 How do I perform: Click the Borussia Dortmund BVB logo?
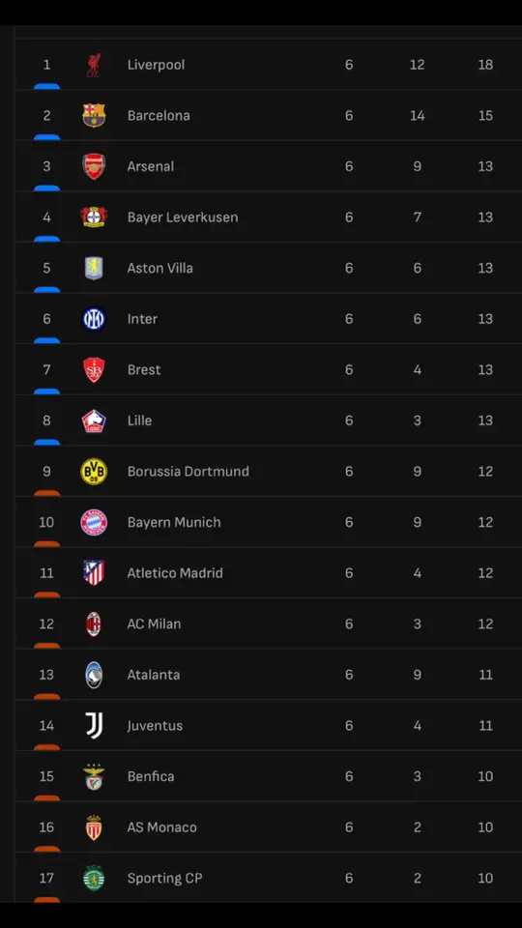(x=94, y=472)
